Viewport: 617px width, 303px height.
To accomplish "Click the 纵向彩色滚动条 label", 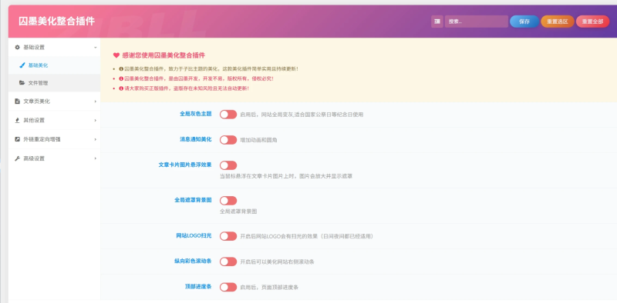I will [193, 261].
